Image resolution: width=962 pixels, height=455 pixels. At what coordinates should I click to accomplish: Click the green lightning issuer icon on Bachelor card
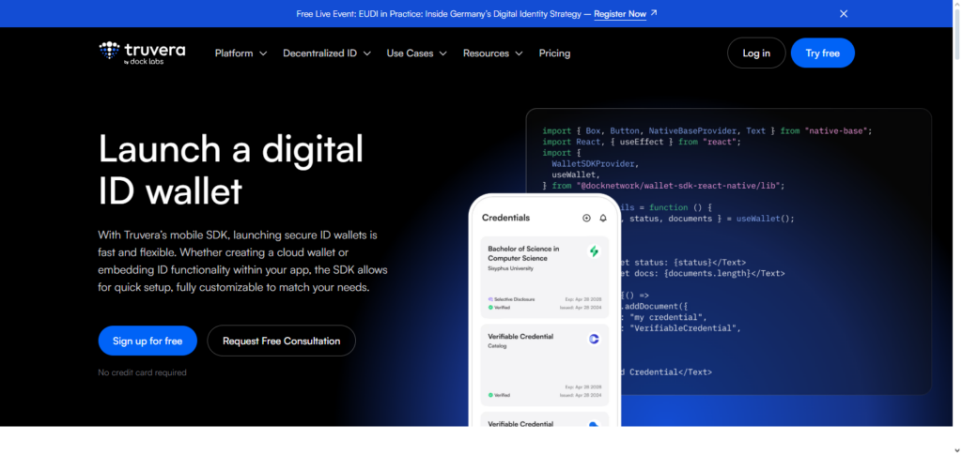click(594, 251)
